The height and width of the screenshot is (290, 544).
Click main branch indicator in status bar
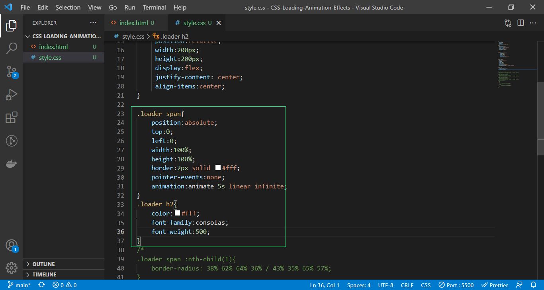[19, 285]
